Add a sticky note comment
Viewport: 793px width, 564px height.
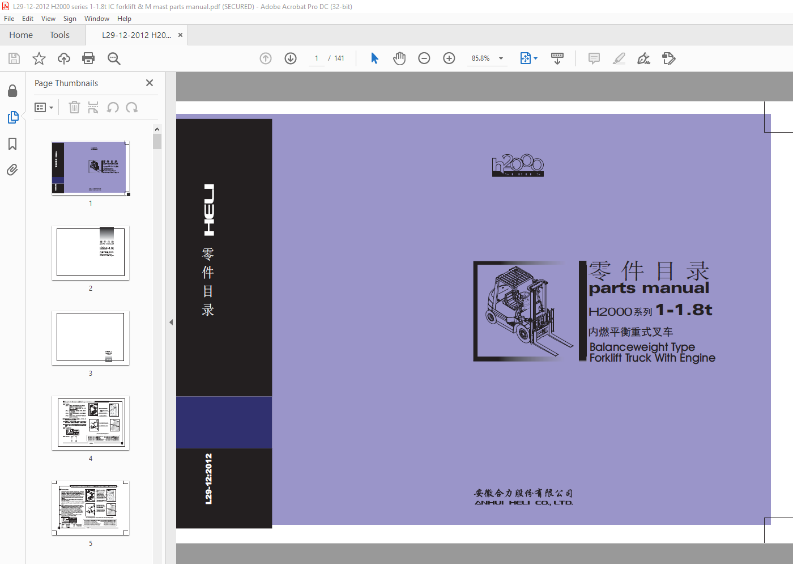[594, 58]
